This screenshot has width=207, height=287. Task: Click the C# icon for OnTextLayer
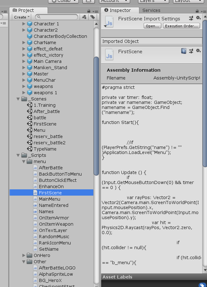(35, 230)
